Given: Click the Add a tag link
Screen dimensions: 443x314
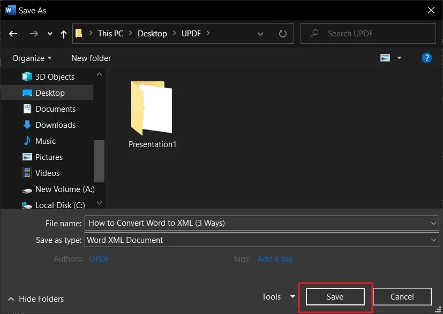Looking at the screenshot, I should tap(275, 258).
